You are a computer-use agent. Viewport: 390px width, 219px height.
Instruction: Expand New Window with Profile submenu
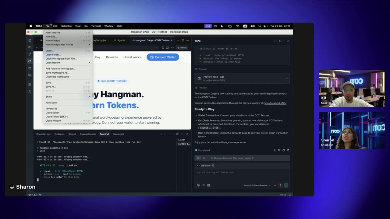pos(67,45)
